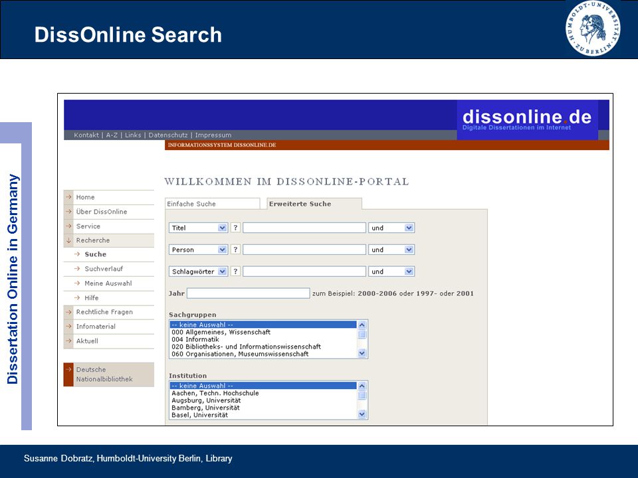Follow the Impressum link in the top bar
Screen dimensions: 638x478
tap(213, 135)
